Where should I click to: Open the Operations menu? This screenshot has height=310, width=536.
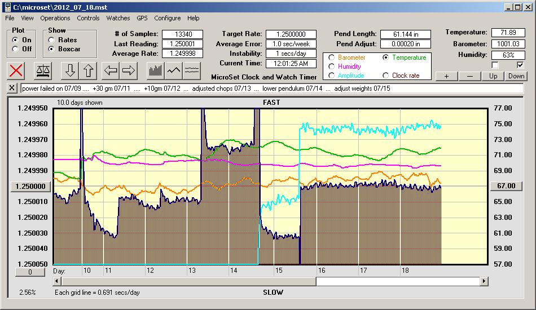(x=55, y=18)
